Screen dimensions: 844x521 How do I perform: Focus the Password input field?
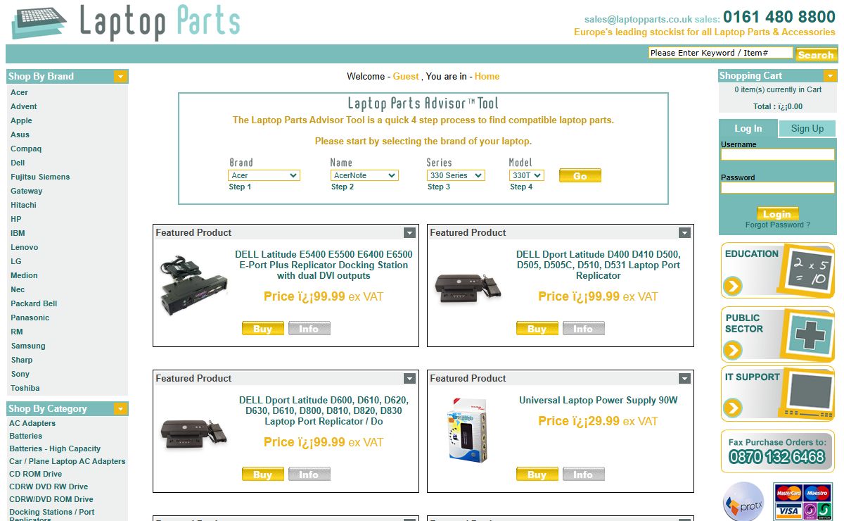pyautogui.click(x=777, y=187)
